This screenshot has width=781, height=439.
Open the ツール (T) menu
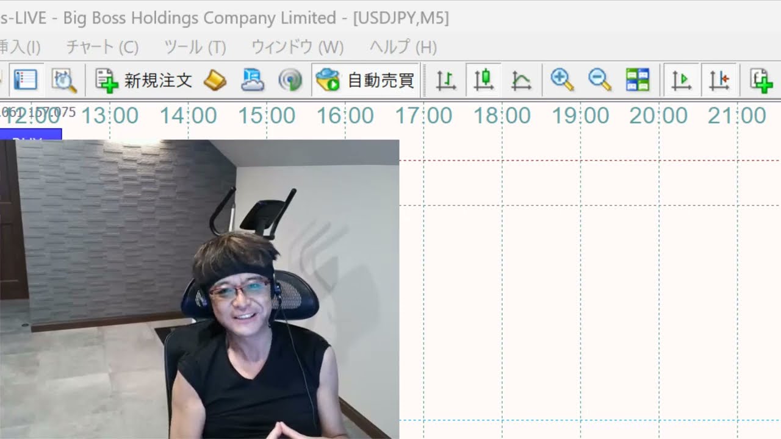tap(195, 47)
